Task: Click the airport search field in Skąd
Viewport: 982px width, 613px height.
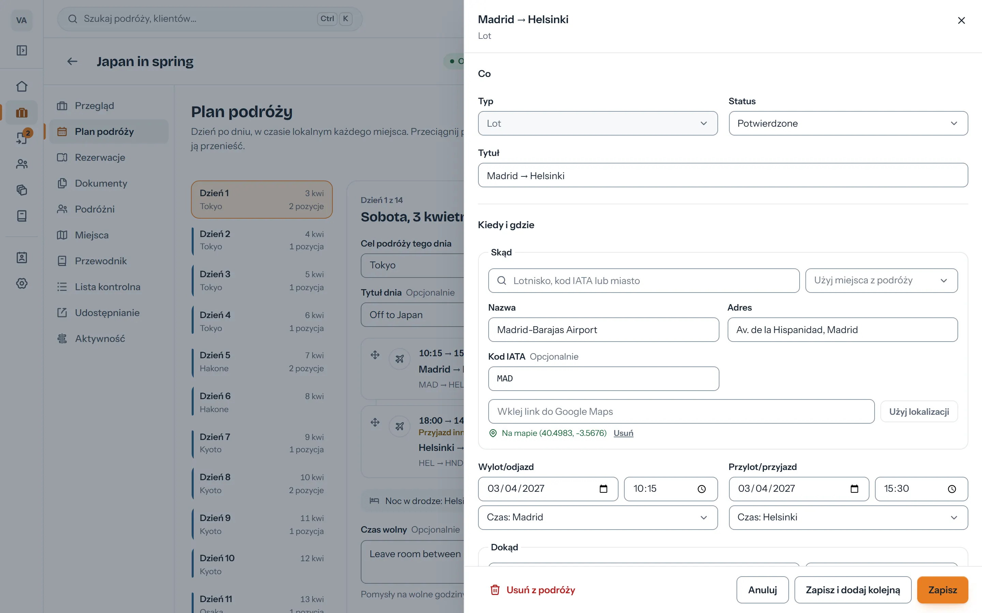Action: click(x=643, y=281)
